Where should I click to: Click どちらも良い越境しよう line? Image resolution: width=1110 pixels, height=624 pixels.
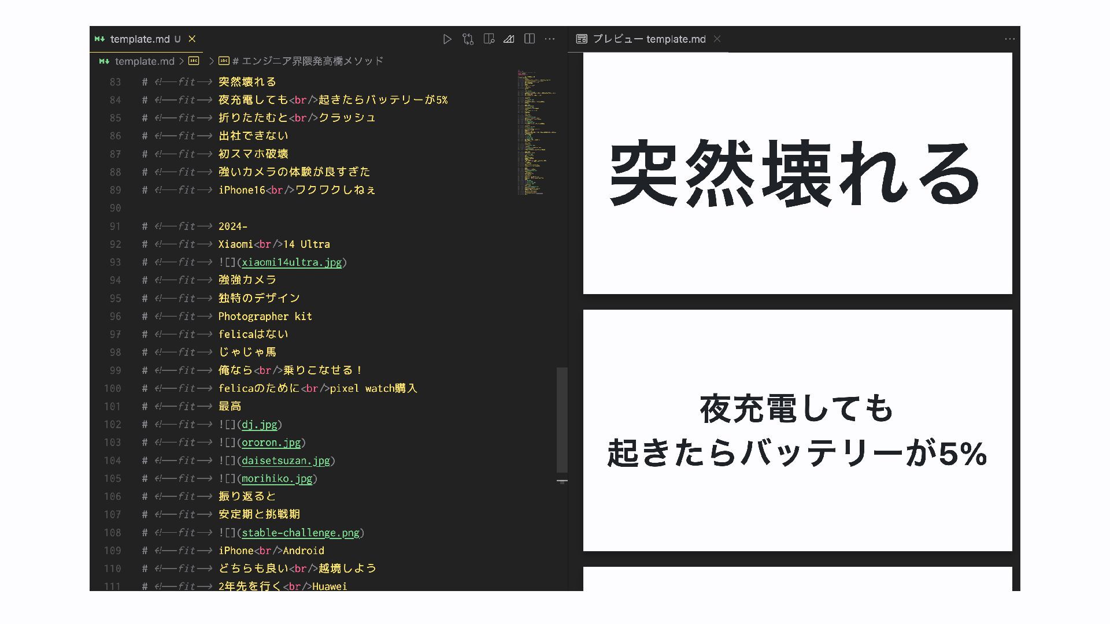(x=297, y=569)
